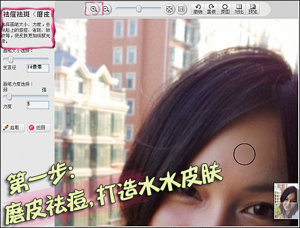
Task: Click the 撤销 undo toolbar button
Action: 198,9
